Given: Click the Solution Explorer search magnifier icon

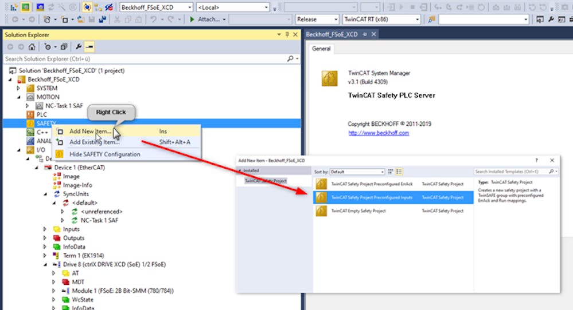Looking at the screenshot, I should tap(290, 59).
